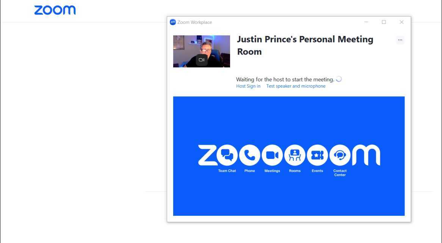
Task: Click the Host Sign in link
Action: [x=248, y=86]
